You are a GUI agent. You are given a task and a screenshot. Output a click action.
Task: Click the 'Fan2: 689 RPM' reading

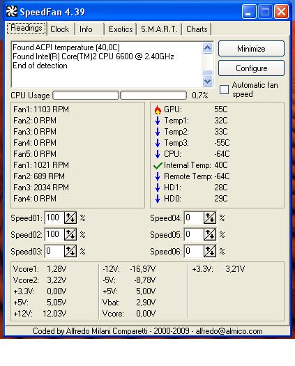click(x=39, y=176)
